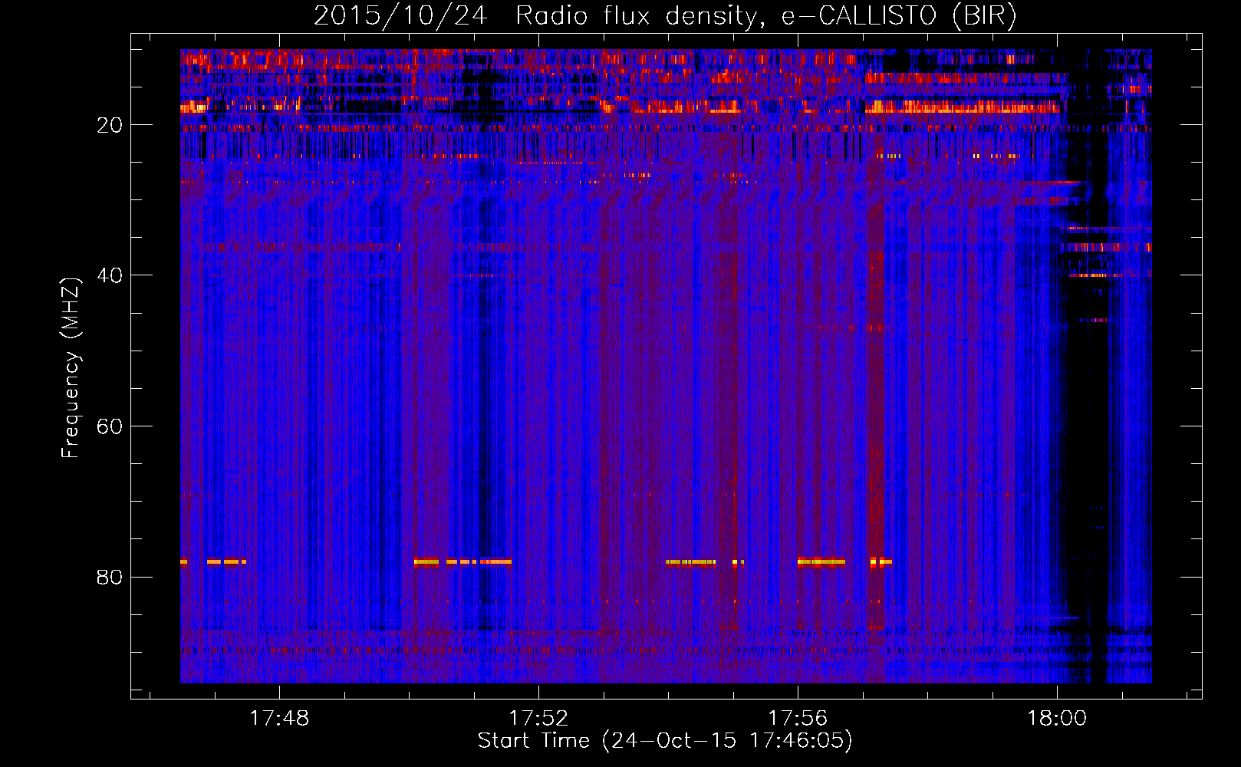
Task: Click the '60' frequency tick label
Action: tap(110, 426)
